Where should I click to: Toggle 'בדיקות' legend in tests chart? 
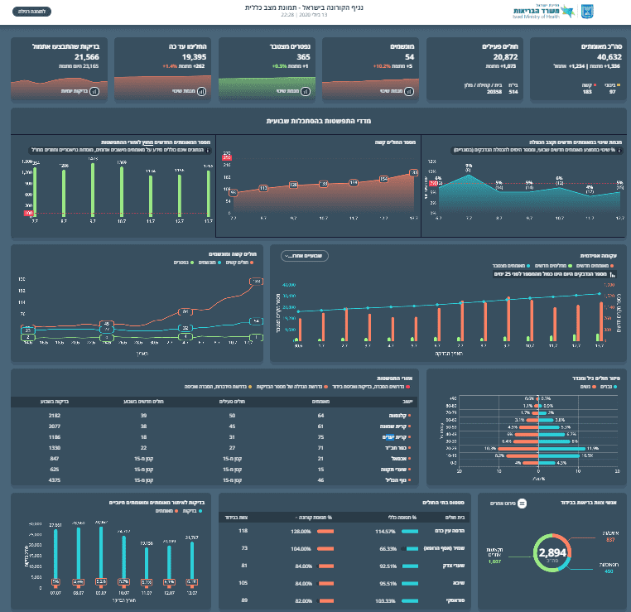[192, 511]
